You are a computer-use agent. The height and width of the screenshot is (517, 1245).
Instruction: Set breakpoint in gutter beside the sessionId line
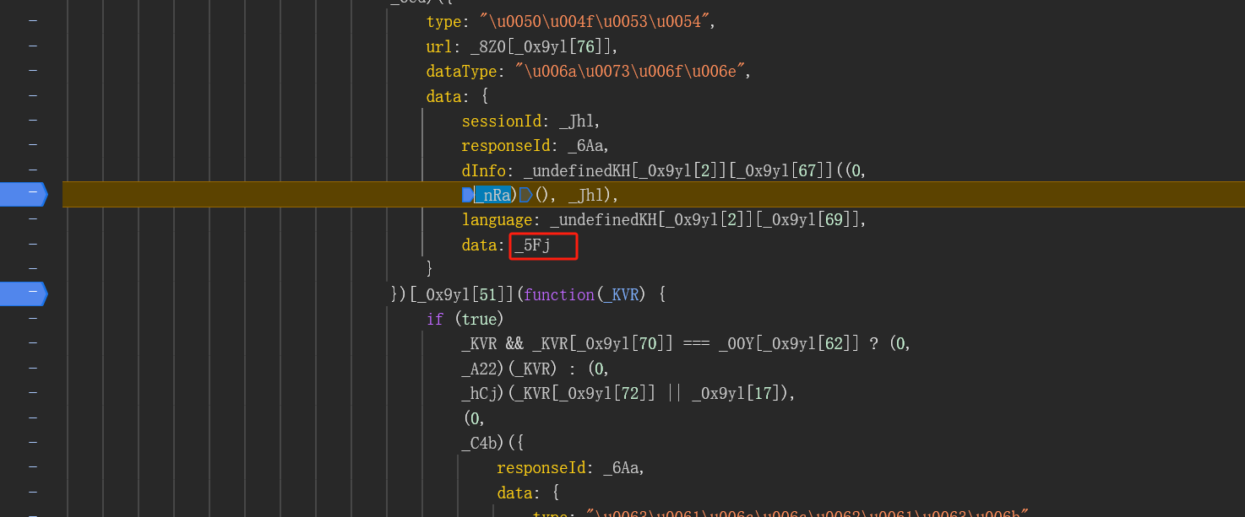(33, 120)
